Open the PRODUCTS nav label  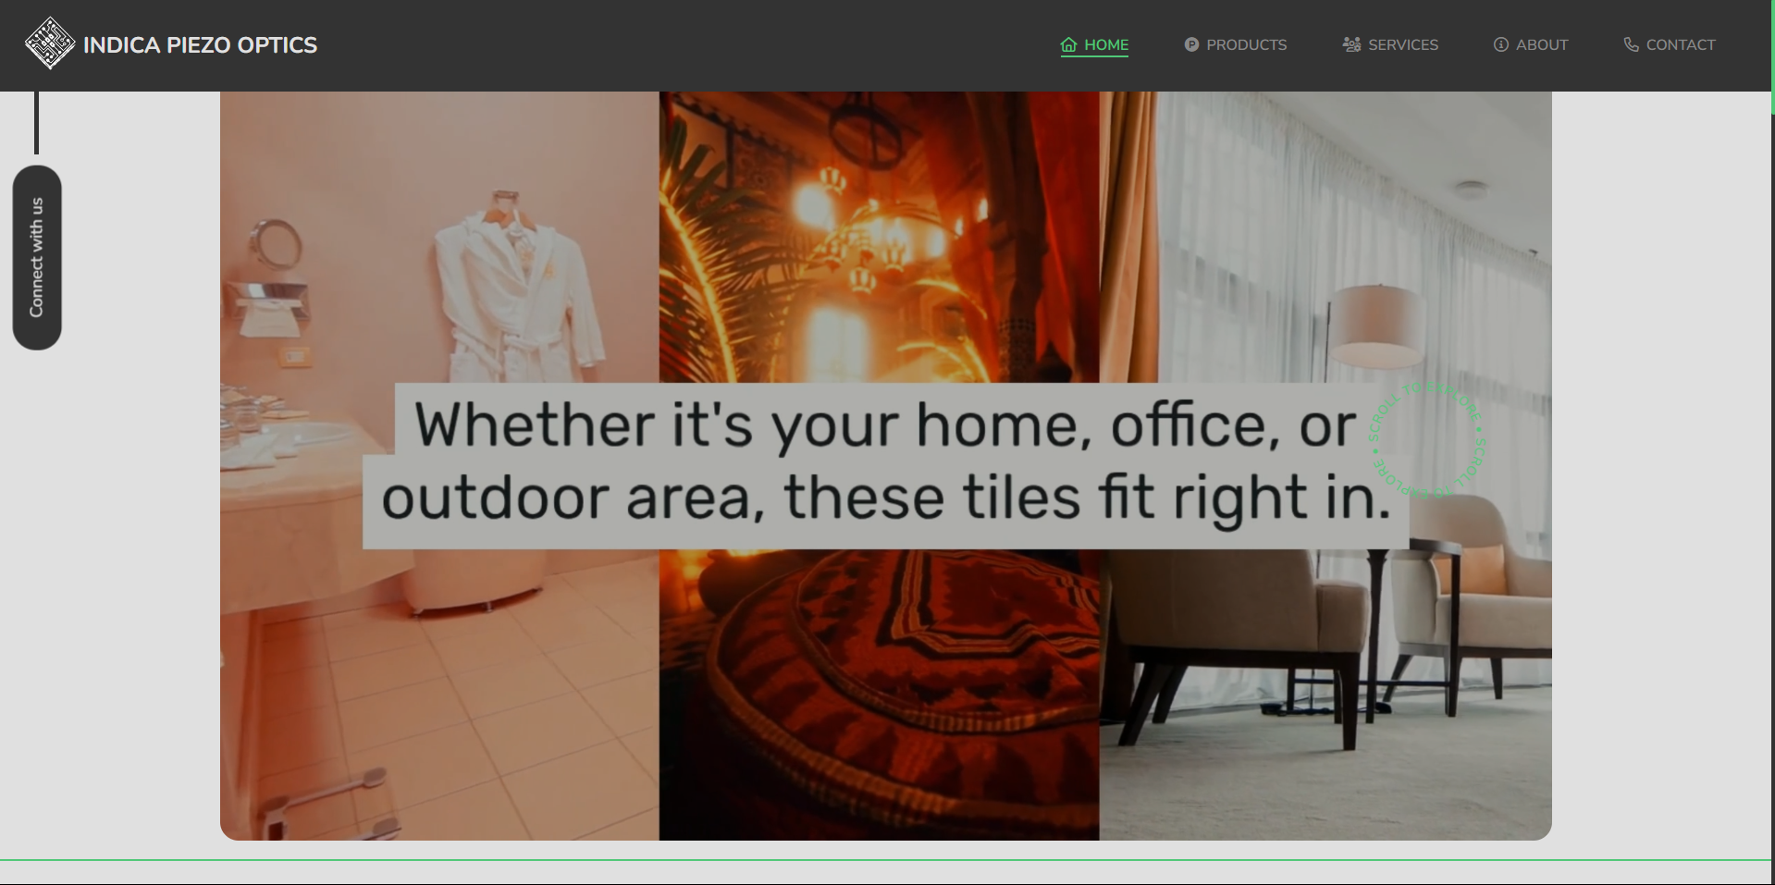point(1246,44)
